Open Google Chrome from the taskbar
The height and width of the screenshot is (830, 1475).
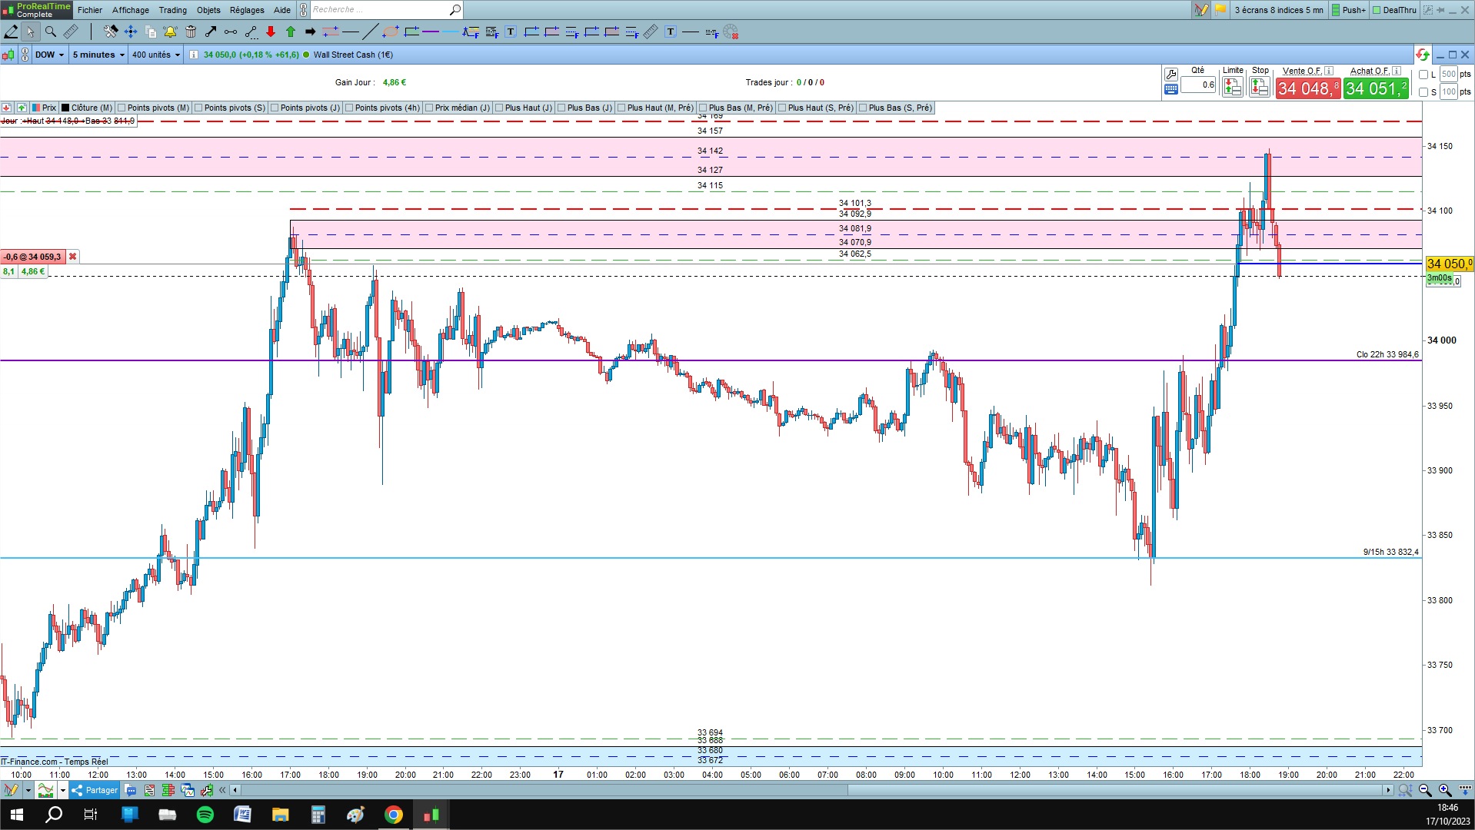(393, 815)
